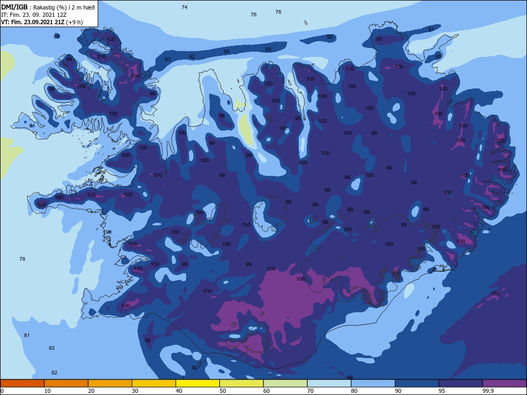Image resolution: width=527 pixels, height=395 pixels.
Task: Select the purple legend swatch above 99.9
Action: coord(504,383)
